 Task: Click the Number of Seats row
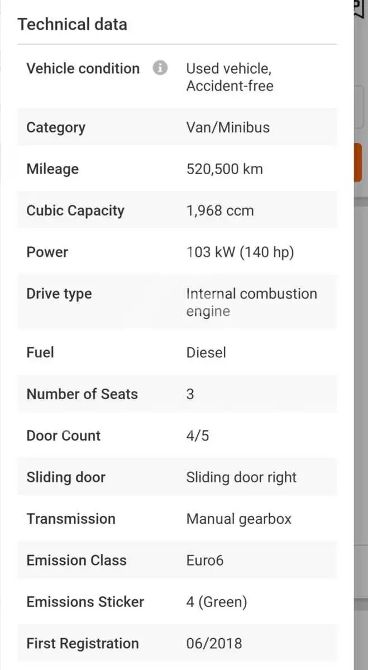[x=177, y=394]
